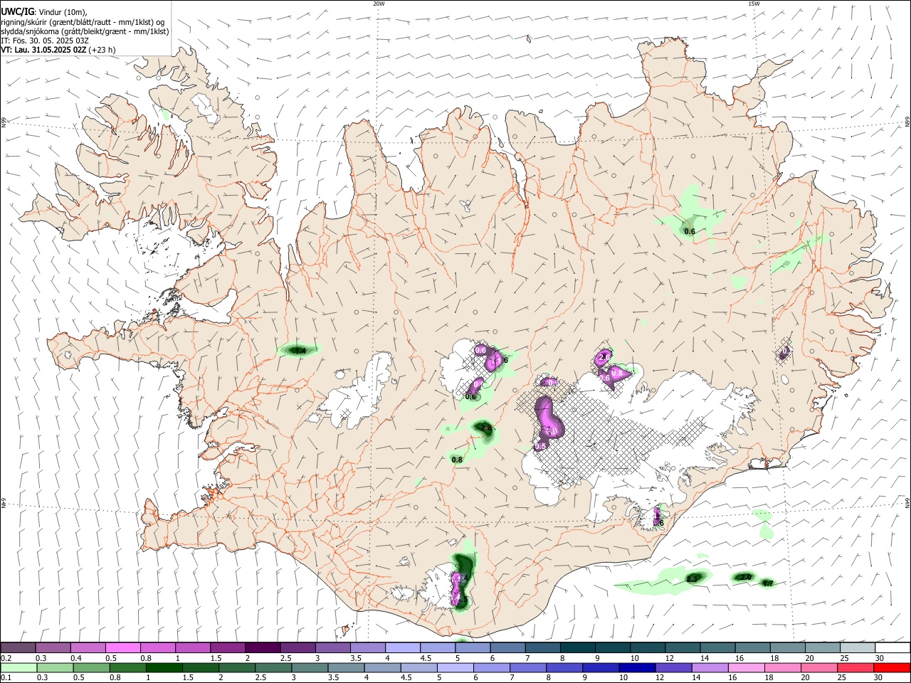Pick the bright red swatch above 30 rain legend

892,667
